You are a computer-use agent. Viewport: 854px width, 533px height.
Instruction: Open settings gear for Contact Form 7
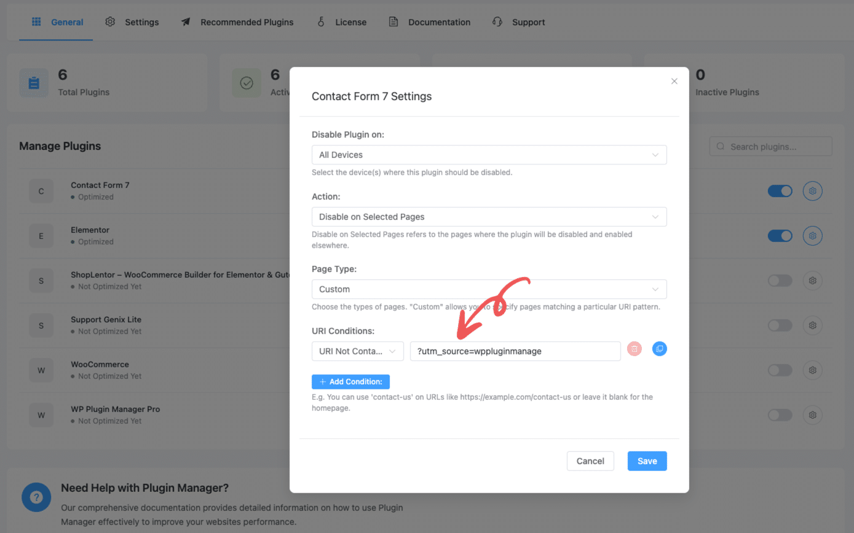[x=812, y=191]
